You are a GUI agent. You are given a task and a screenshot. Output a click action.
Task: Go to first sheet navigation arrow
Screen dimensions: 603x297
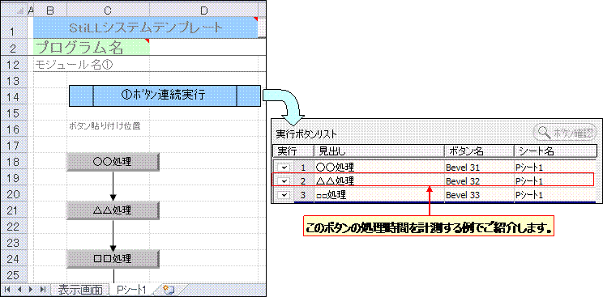pos(7,289)
